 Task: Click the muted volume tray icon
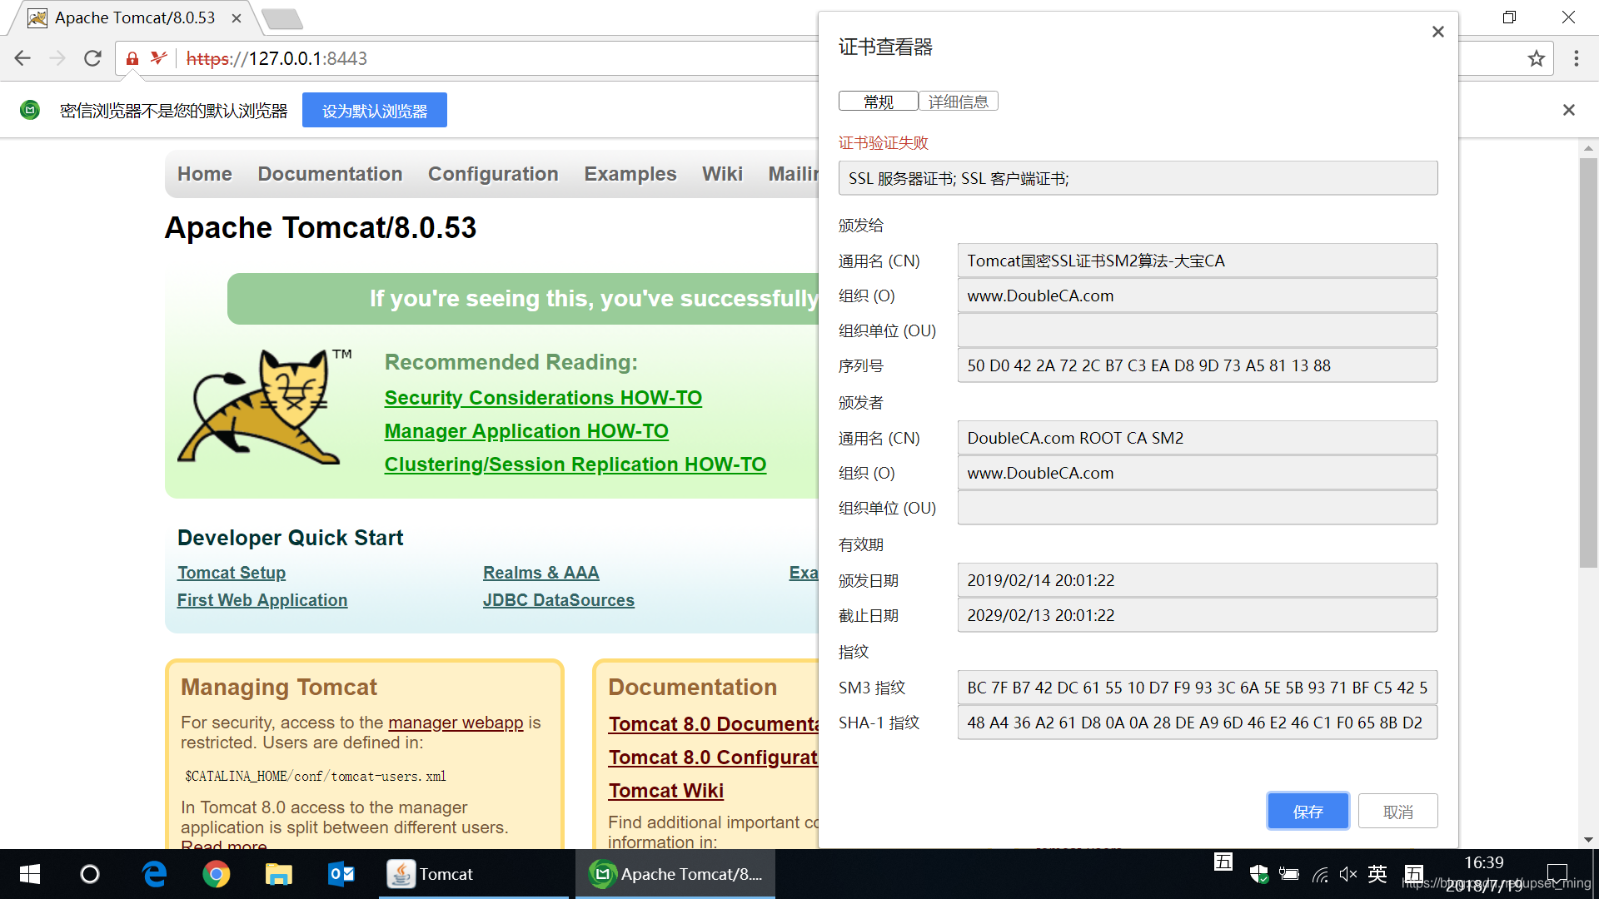click(x=1348, y=874)
